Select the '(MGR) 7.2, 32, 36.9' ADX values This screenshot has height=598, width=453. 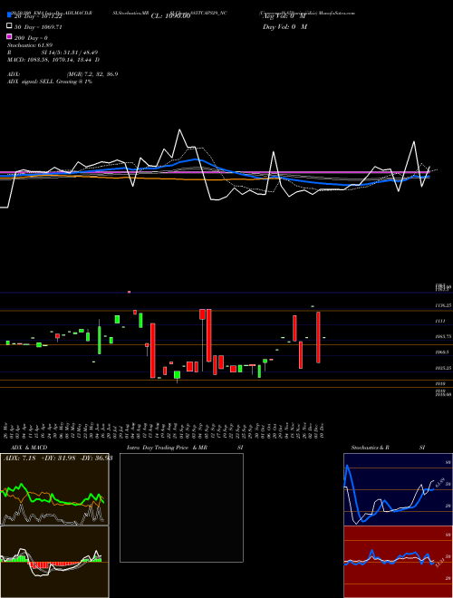pos(92,74)
